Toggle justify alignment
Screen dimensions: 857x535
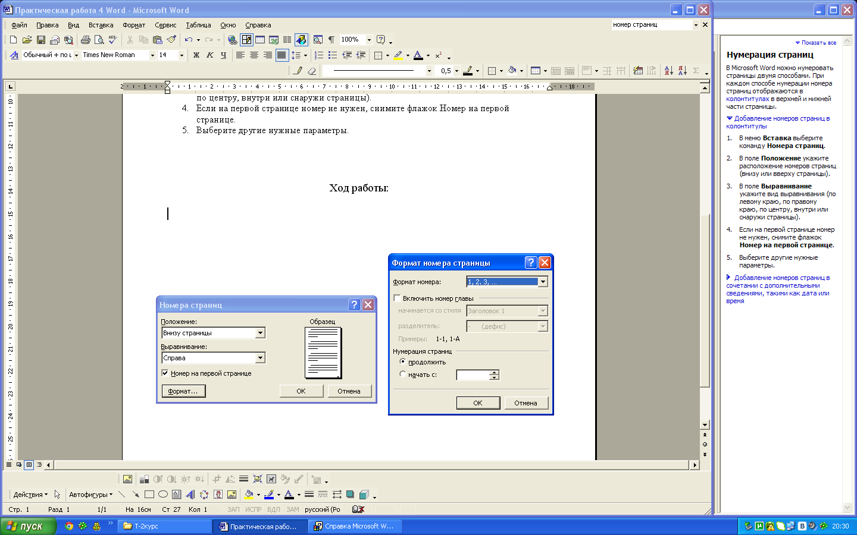click(x=282, y=55)
